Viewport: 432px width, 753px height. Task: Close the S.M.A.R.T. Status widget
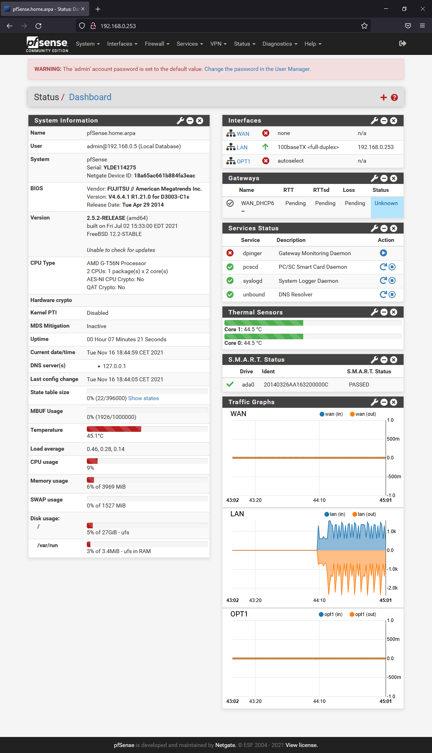click(394, 360)
